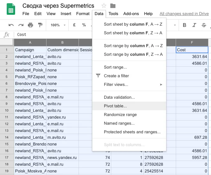The width and height of the screenshot is (211, 175).
Task: Click All changes saved in Drive link
Action: 184,14
